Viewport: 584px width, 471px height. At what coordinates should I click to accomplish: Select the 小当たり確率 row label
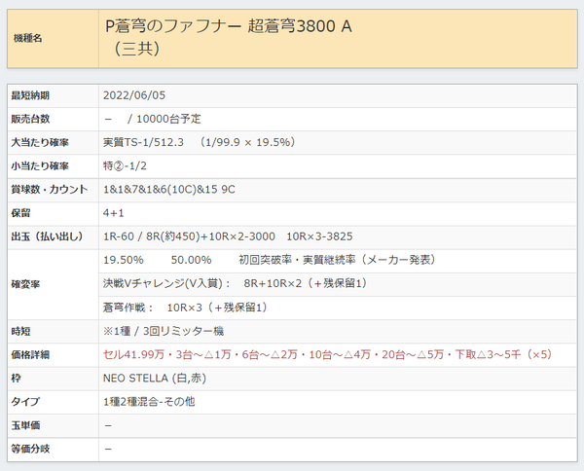coord(40,166)
